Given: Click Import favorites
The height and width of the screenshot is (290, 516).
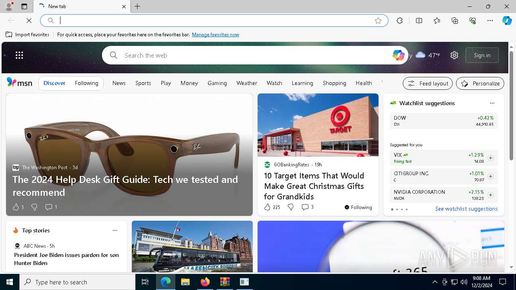Looking at the screenshot, I should point(27,35).
